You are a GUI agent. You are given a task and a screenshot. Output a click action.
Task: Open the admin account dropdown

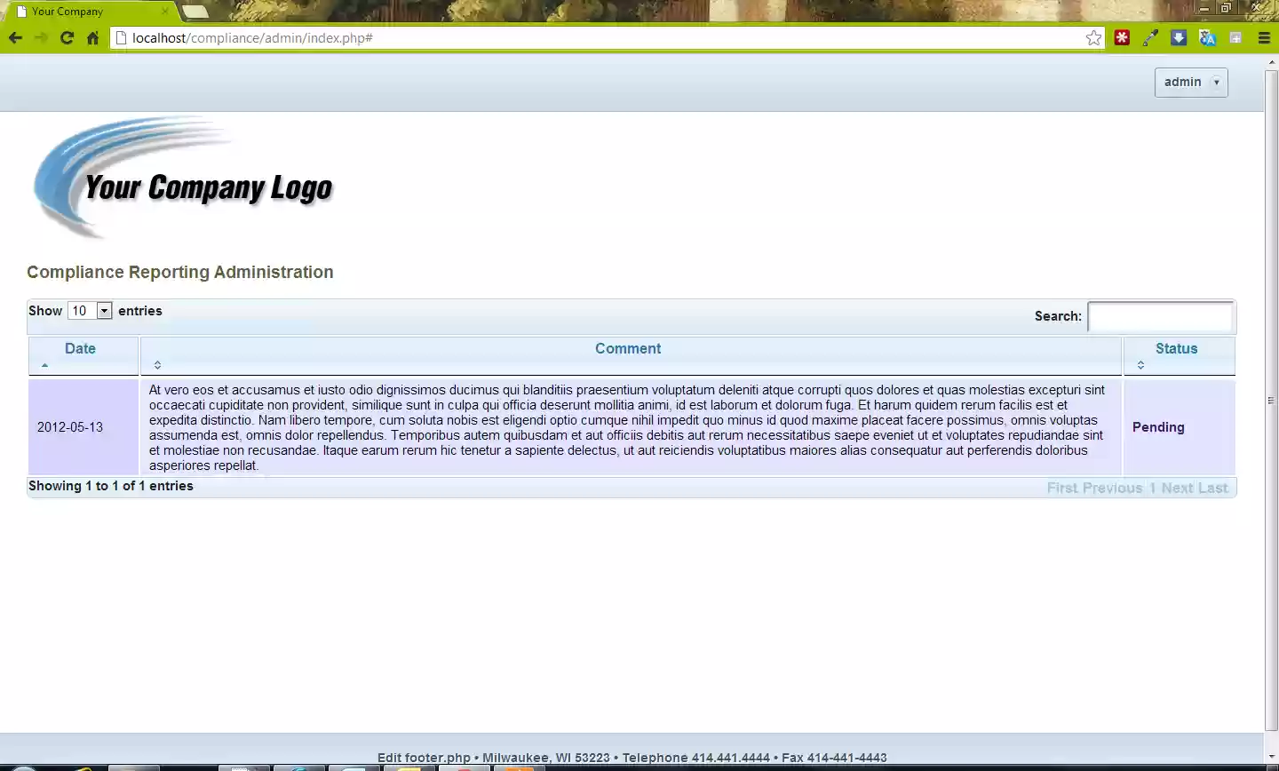(x=1191, y=82)
